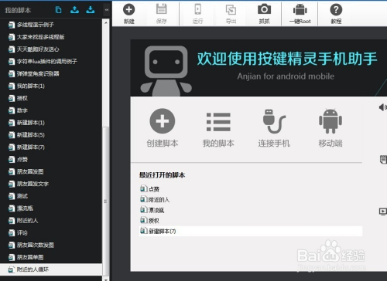Viewport: 387px width, 281px height.
Task: Click the 一键Root android icon
Action: point(300,10)
